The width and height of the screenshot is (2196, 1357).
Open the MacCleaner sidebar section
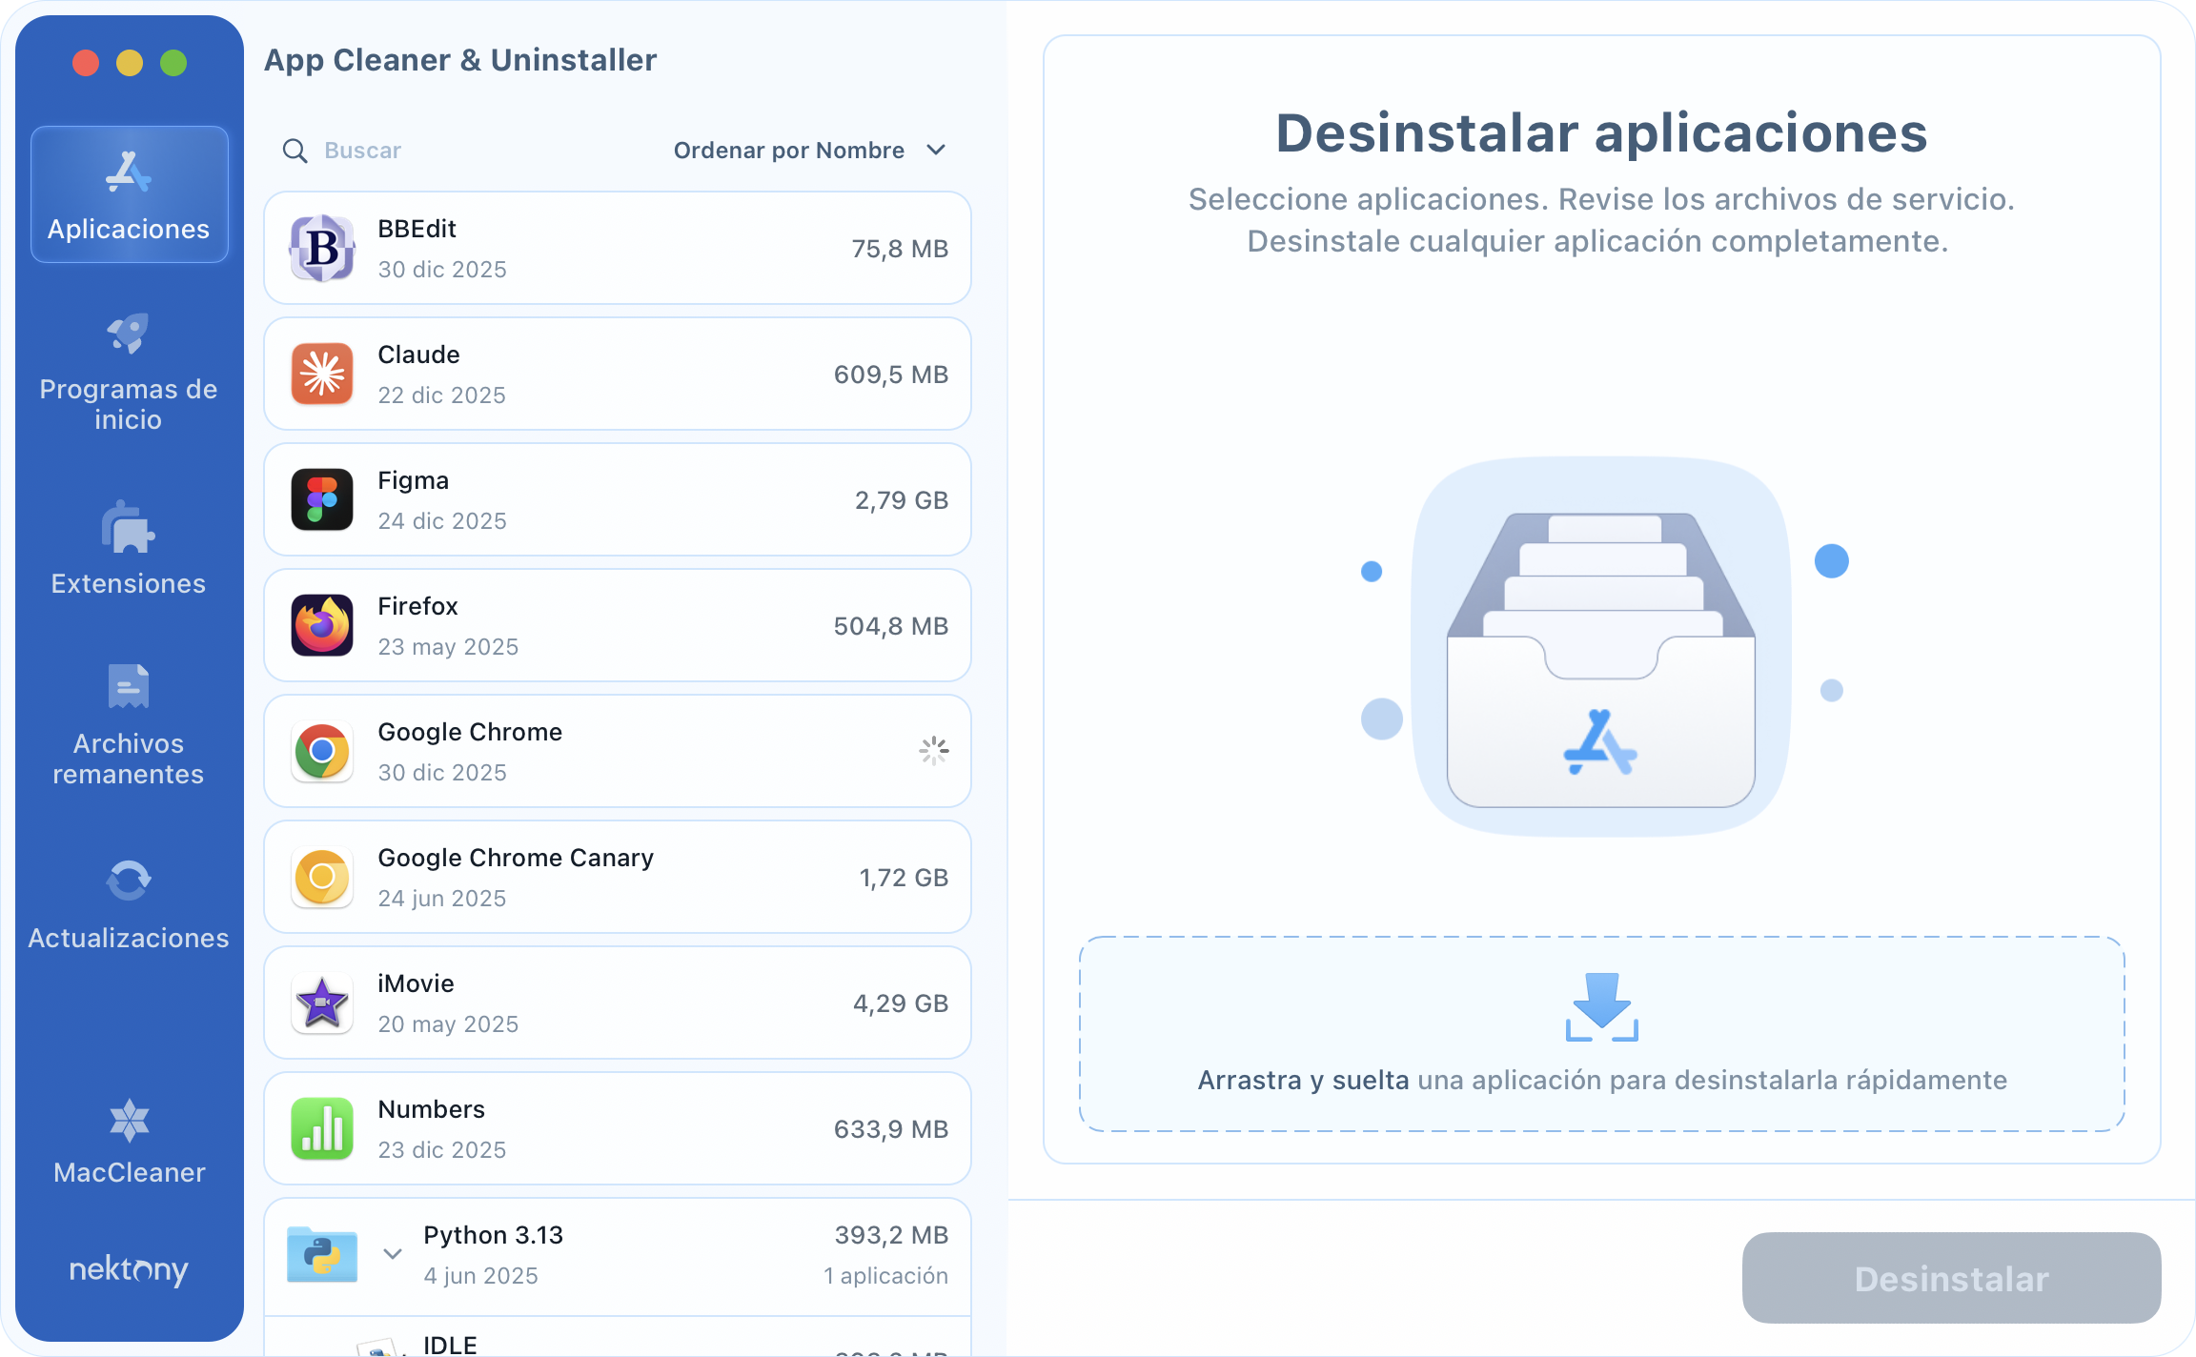pos(129,1142)
